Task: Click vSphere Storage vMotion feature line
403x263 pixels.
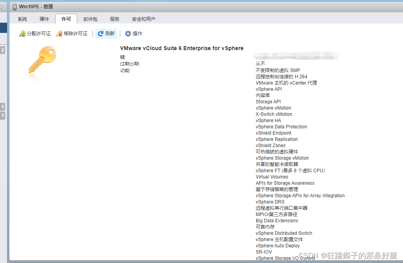Action: point(282,158)
